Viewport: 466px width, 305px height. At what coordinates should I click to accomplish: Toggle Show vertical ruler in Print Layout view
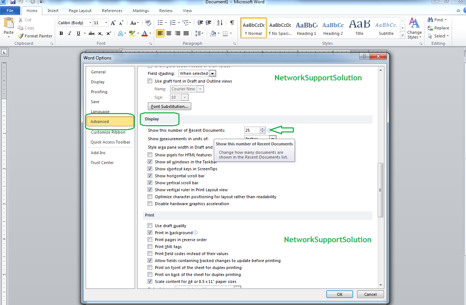(x=150, y=190)
